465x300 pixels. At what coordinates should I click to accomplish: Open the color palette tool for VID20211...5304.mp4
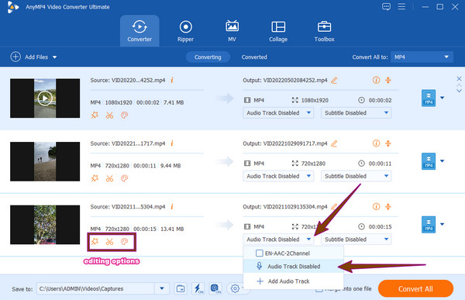point(124,242)
